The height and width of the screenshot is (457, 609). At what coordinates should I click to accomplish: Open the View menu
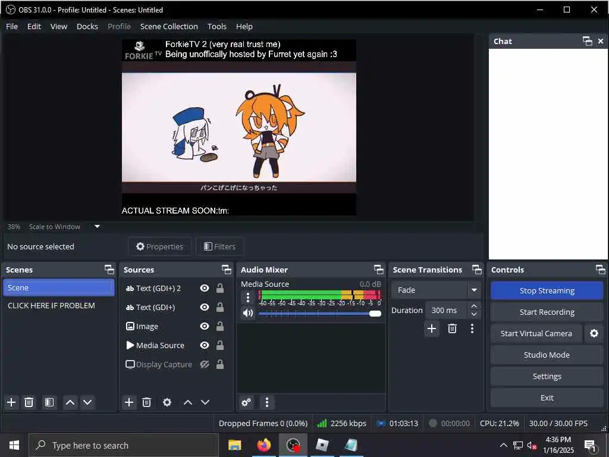[59, 26]
